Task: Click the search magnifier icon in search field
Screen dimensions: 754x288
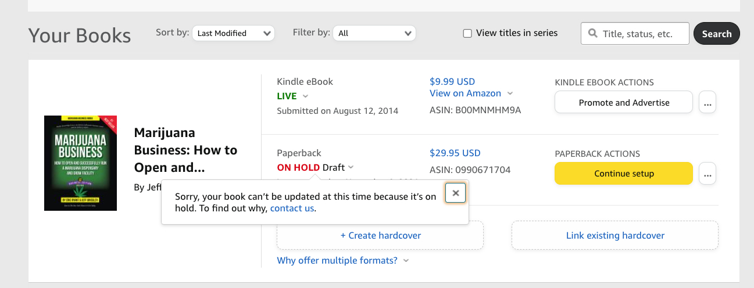Action: pyautogui.click(x=593, y=34)
